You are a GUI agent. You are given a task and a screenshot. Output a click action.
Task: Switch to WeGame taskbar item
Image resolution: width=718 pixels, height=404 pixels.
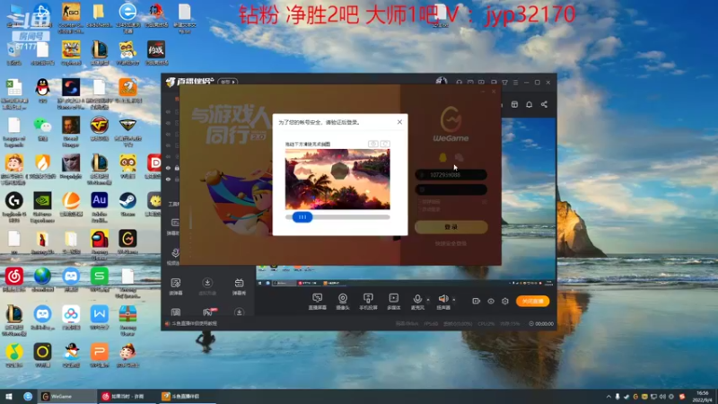pos(68,396)
